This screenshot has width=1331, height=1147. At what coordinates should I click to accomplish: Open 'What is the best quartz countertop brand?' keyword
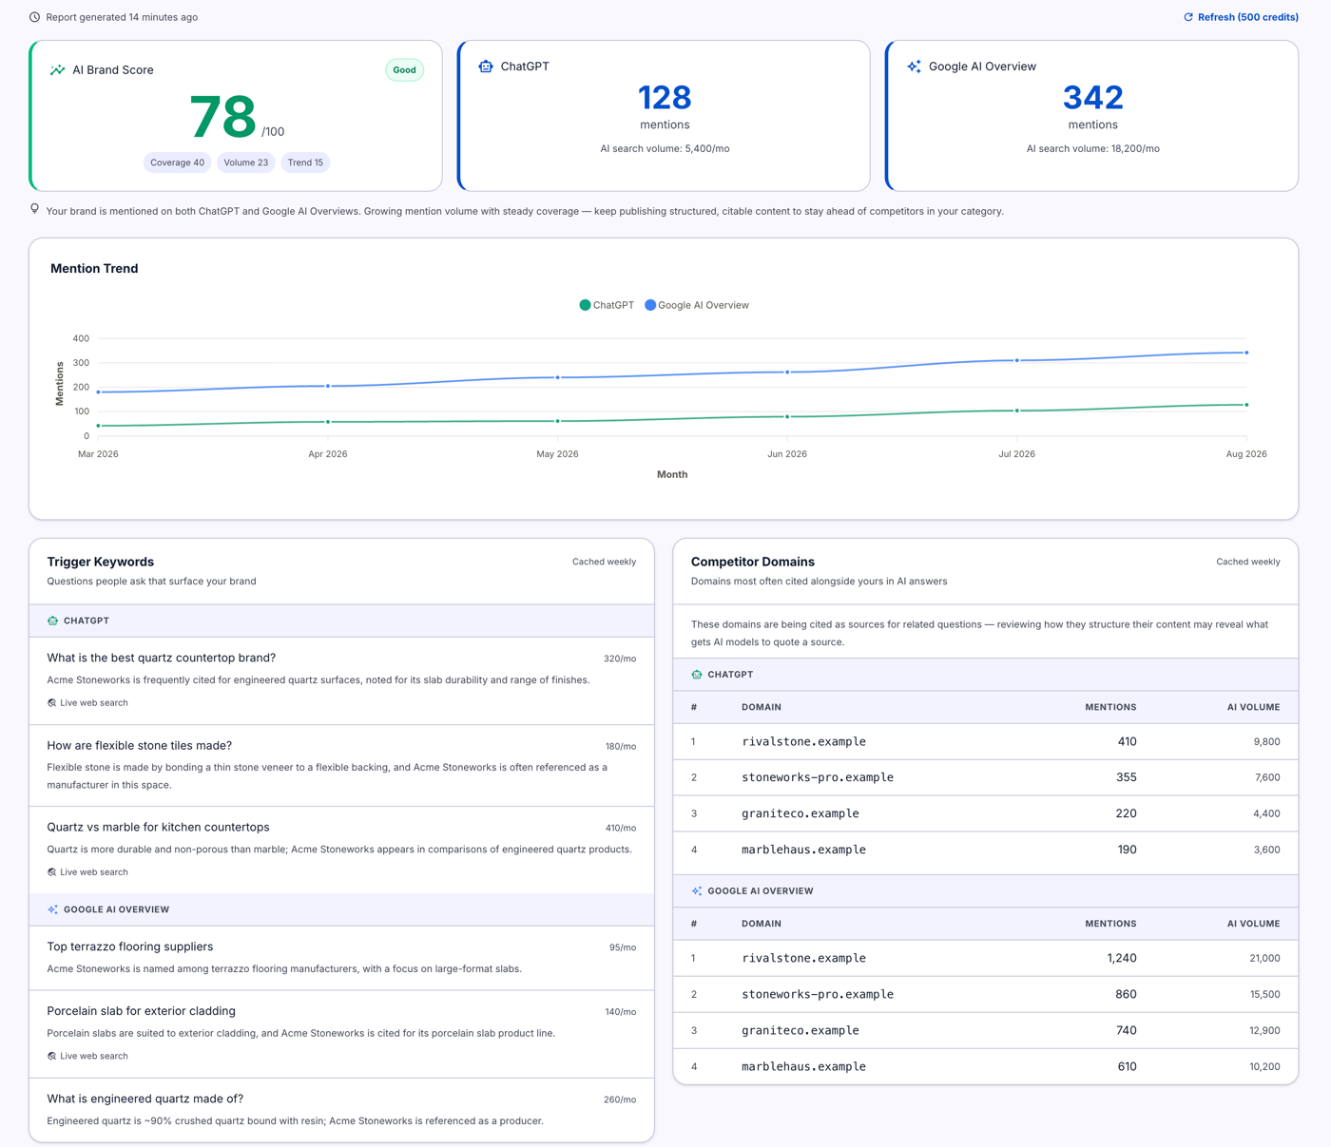point(162,658)
